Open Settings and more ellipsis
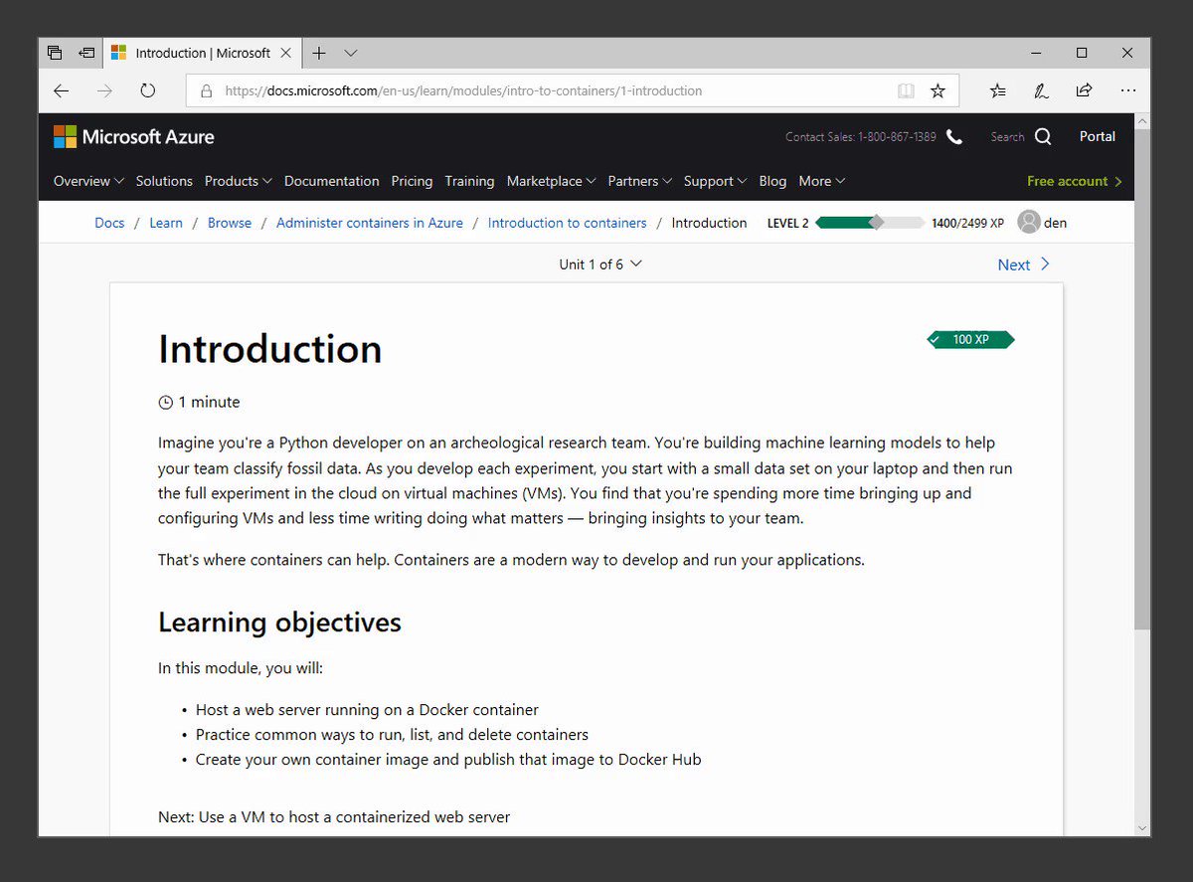 (1127, 90)
